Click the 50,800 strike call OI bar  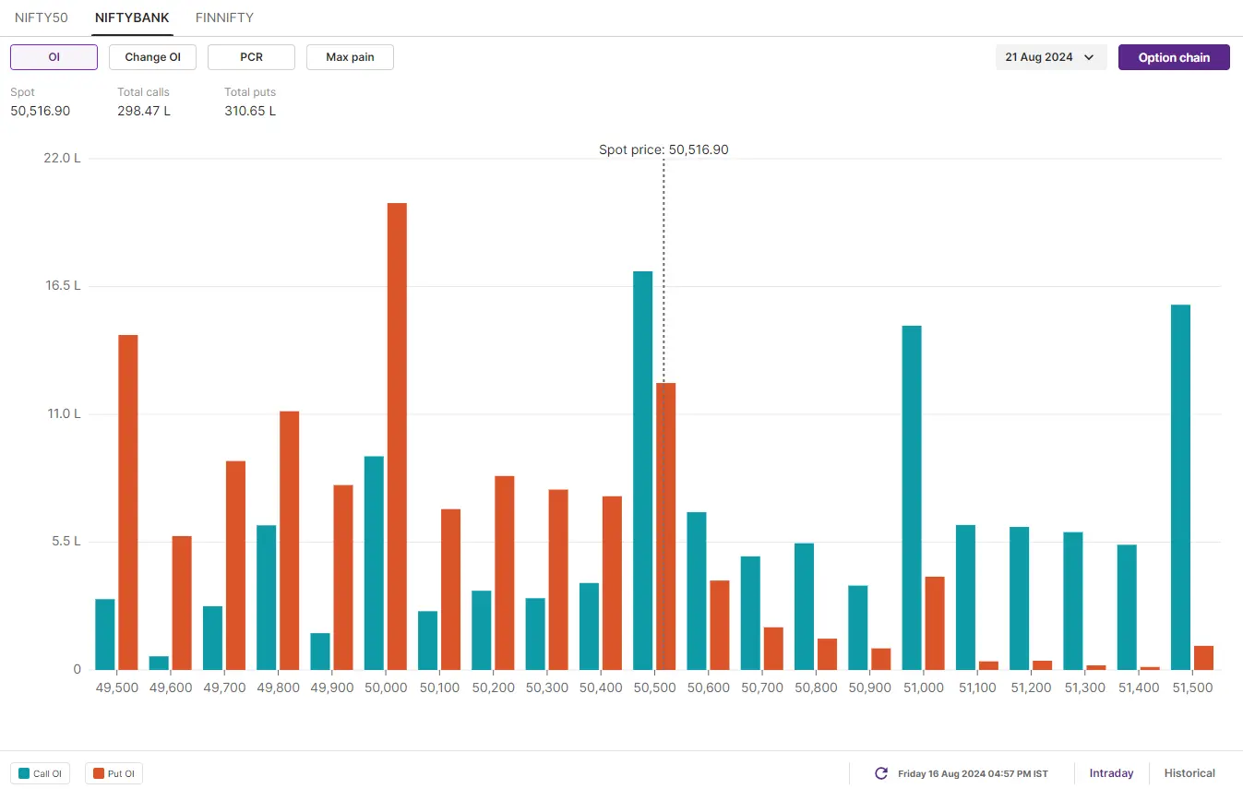point(804,606)
